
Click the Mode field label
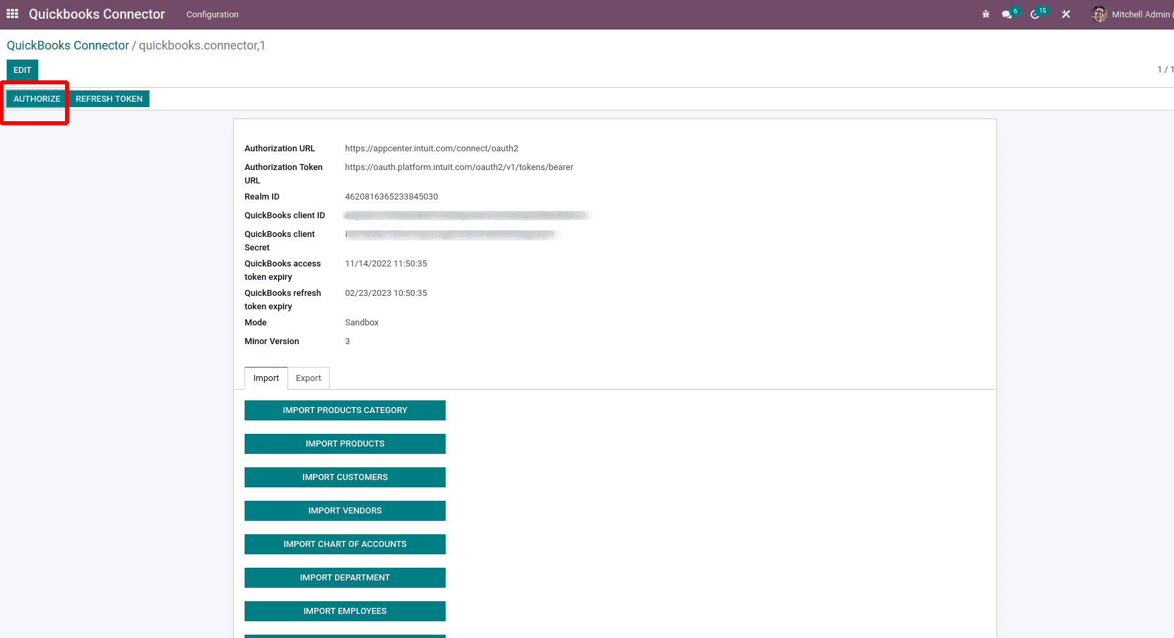[255, 323]
